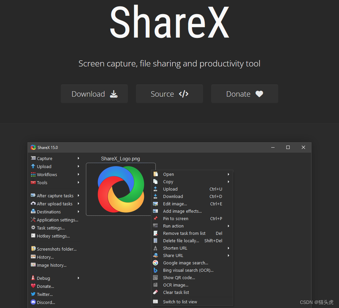This screenshot has height=308, width=339.
Task: Expand the Destinations submenu arrow
Action: (79, 211)
